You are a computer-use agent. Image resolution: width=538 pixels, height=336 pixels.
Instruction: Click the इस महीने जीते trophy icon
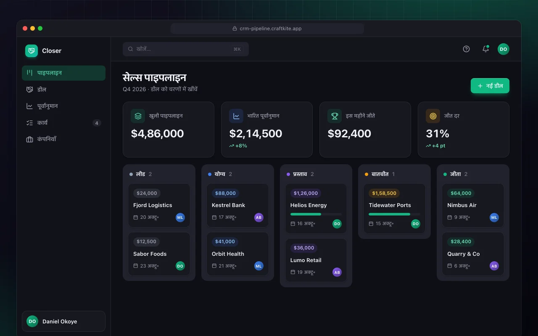[335, 116]
